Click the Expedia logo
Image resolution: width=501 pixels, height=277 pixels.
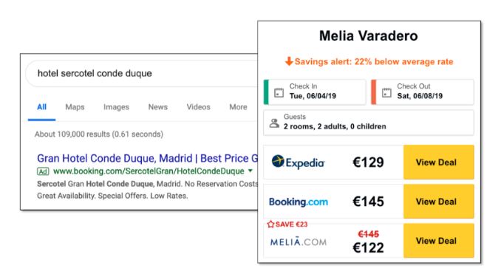click(x=298, y=163)
